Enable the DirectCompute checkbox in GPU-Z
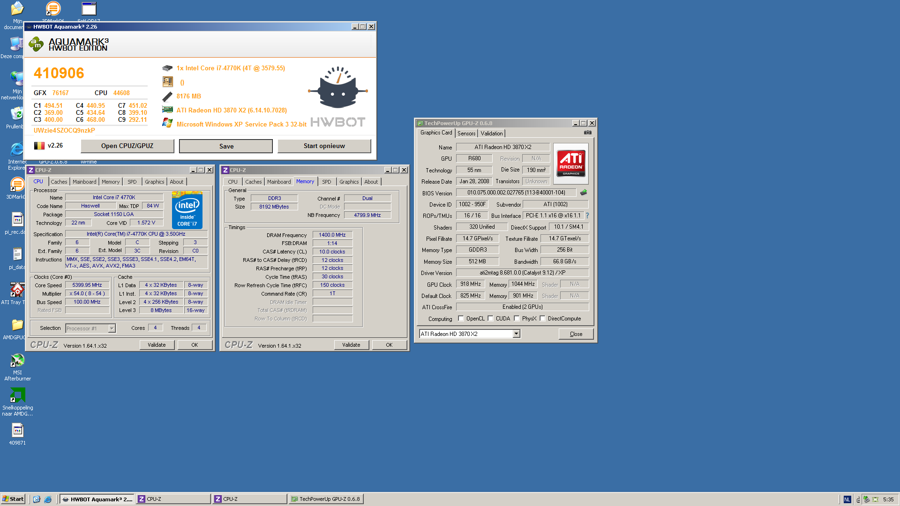The image size is (900, 506). [x=542, y=319]
